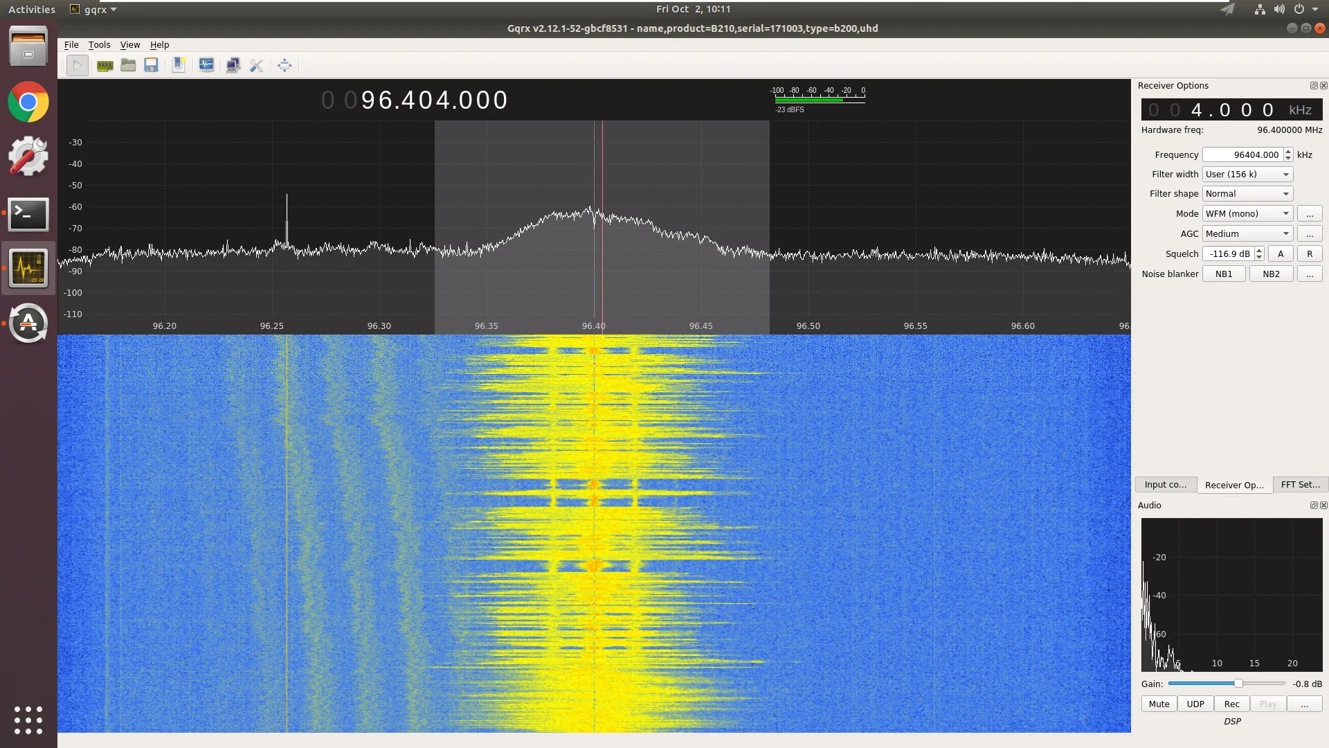The width and height of the screenshot is (1329, 748).
Task: Open remote control settings wrench icon
Action: (257, 65)
